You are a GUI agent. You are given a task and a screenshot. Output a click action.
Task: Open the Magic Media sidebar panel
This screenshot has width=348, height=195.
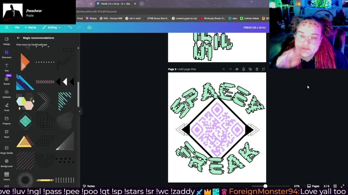[7, 150]
